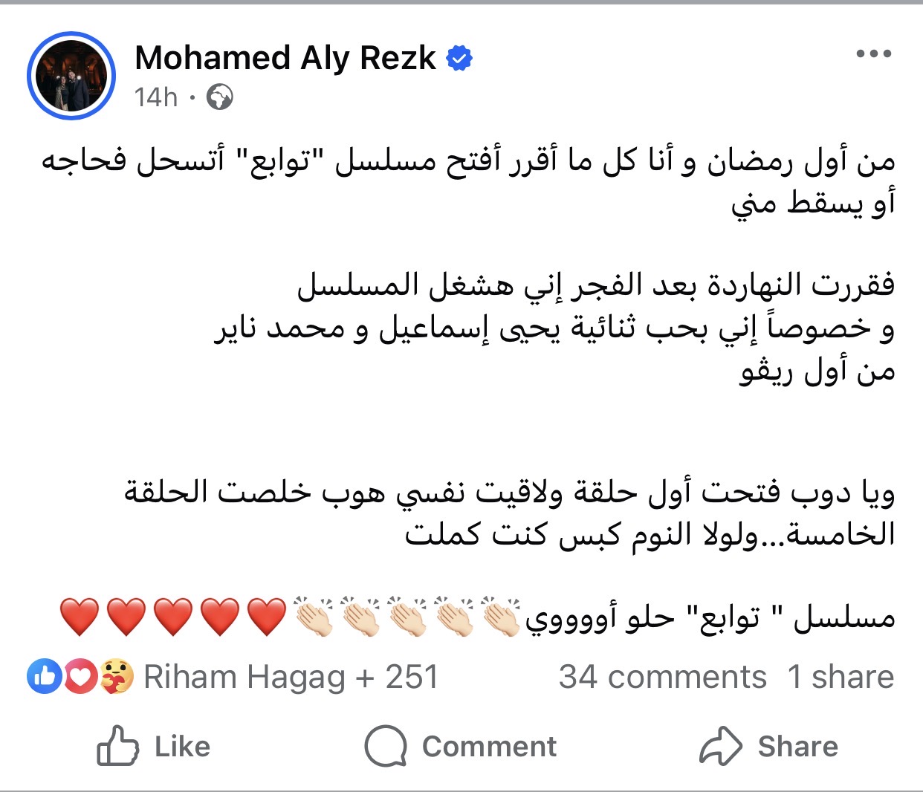
Task: Click the globe public audience icon
Action: point(219,97)
